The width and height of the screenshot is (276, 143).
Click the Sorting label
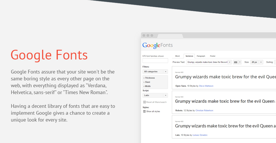(270, 62)
